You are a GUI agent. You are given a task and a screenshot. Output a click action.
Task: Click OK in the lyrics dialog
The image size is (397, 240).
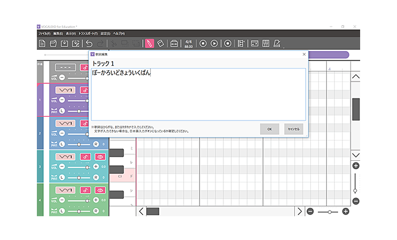click(269, 129)
